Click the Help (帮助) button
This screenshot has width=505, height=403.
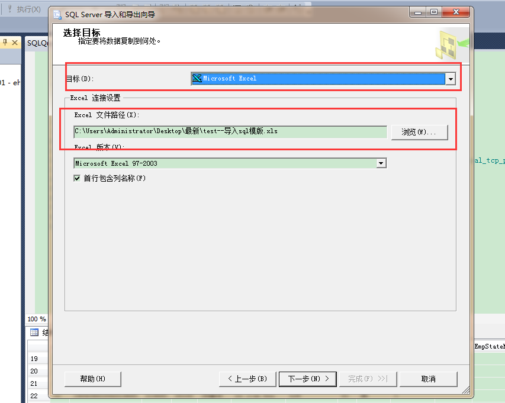[x=93, y=379]
